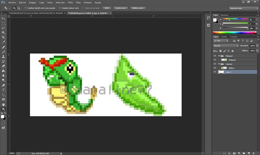Click the hue H slider
This screenshot has width=260, height=155.
tap(235, 19)
